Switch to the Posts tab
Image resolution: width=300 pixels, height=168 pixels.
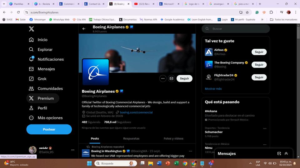pos(95,138)
